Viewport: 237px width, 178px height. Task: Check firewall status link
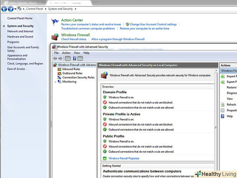(x=74, y=39)
